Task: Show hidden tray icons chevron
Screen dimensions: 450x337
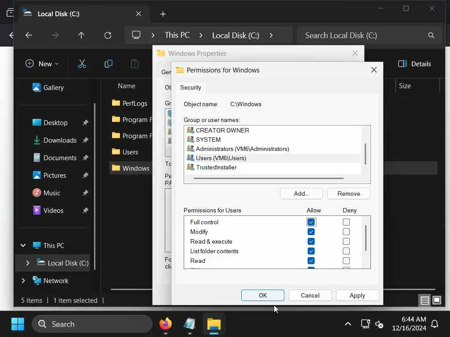Action: pos(348,324)
